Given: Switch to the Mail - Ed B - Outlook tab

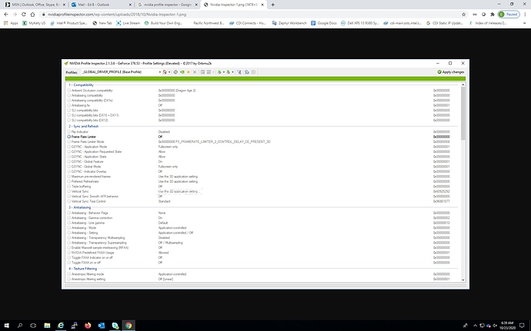Looking at the screenshot, I should pyautogui.click(x=101, y=5).
